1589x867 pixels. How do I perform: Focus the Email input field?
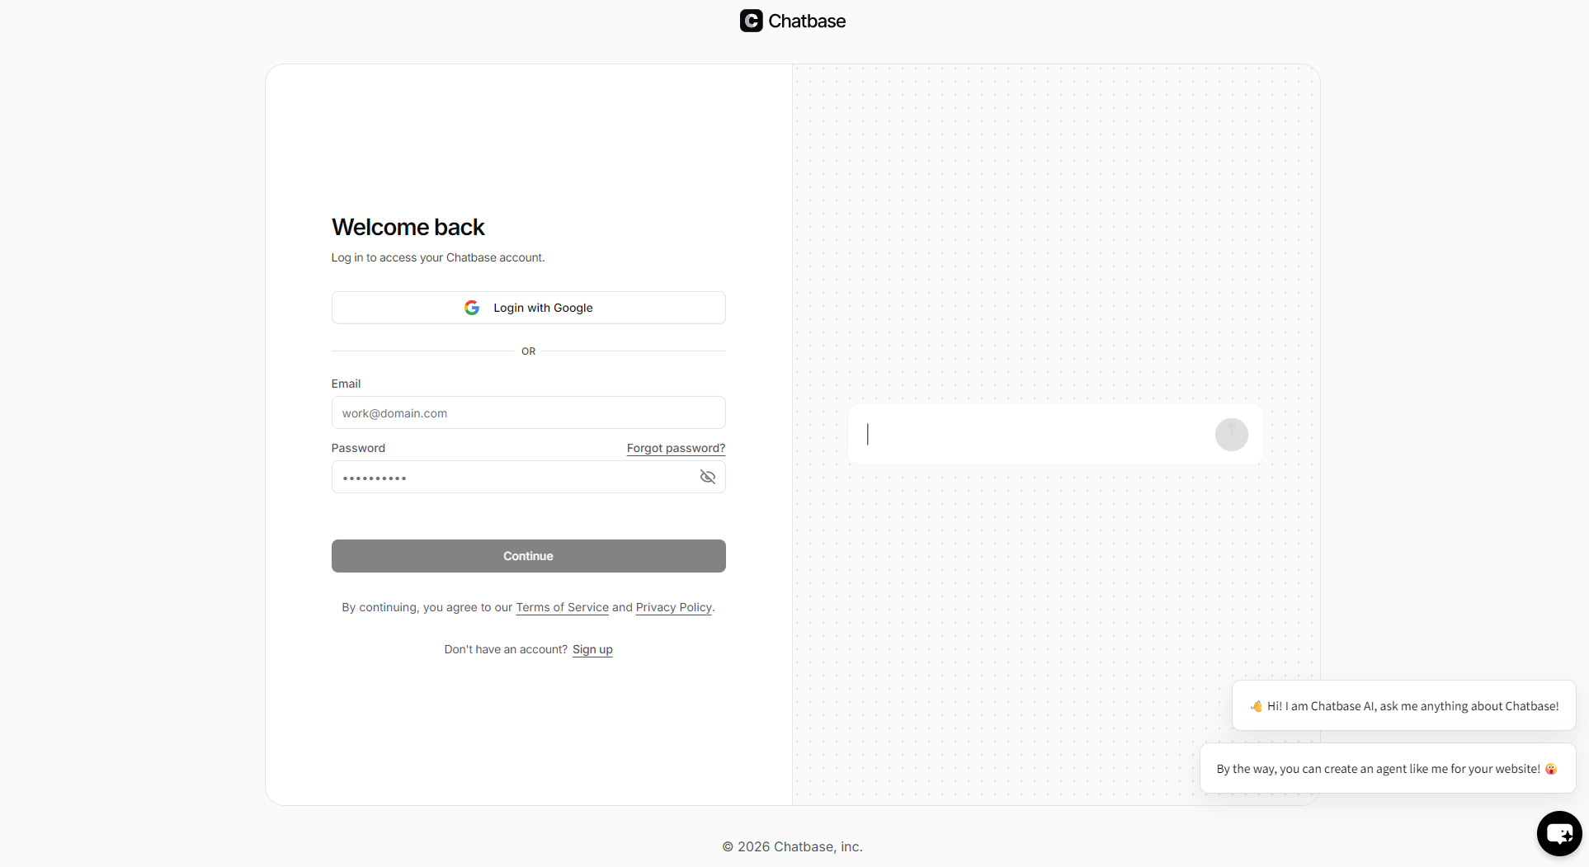pyautogui.click(x=528, y=413)
